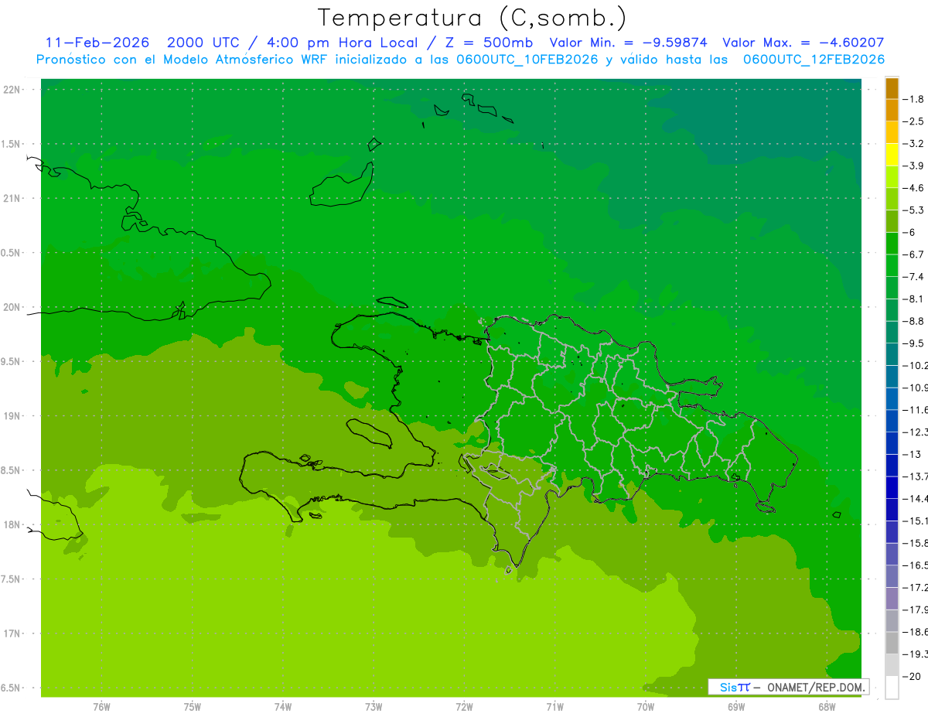Click the '17N' latitude axis label
The image size is (928, 717).
(x=12, y=634)
